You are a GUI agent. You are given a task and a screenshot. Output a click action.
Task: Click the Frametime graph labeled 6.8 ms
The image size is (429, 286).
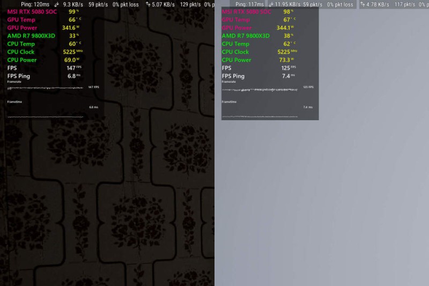tap(46, 116)
